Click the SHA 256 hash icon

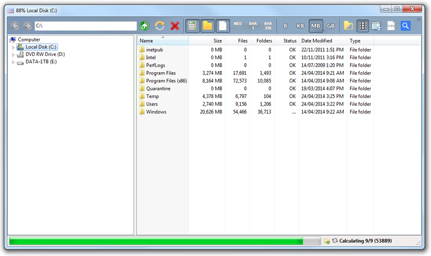point(268,25)
